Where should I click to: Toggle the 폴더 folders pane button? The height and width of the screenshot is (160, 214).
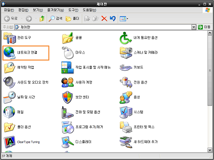click(x=72, y=19)
